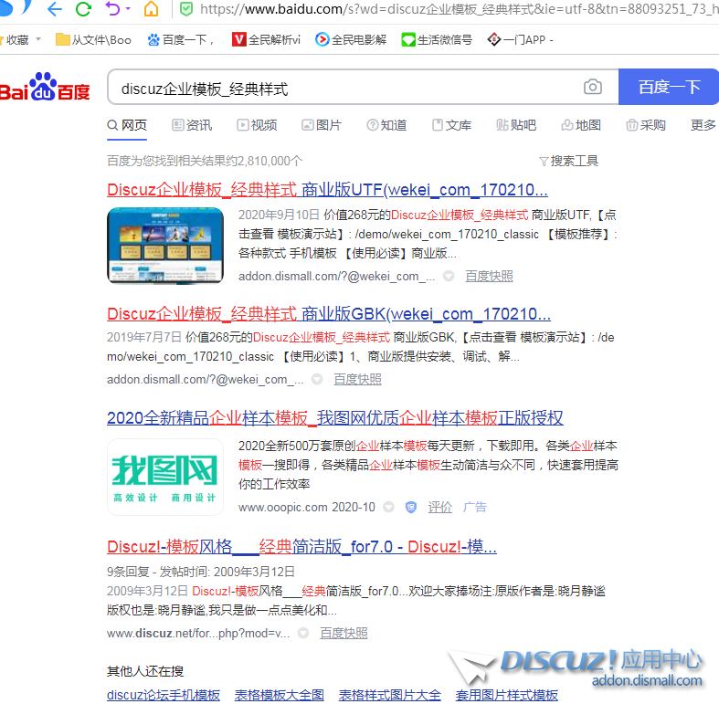Switch to the 文库 tab
Image resolution: width=719 pixels, height=704 pixels.
[x=451, y=125]
